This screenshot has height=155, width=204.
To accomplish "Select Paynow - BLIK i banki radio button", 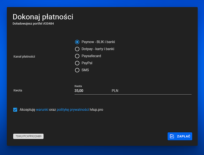I will click(x=77, y=42).
